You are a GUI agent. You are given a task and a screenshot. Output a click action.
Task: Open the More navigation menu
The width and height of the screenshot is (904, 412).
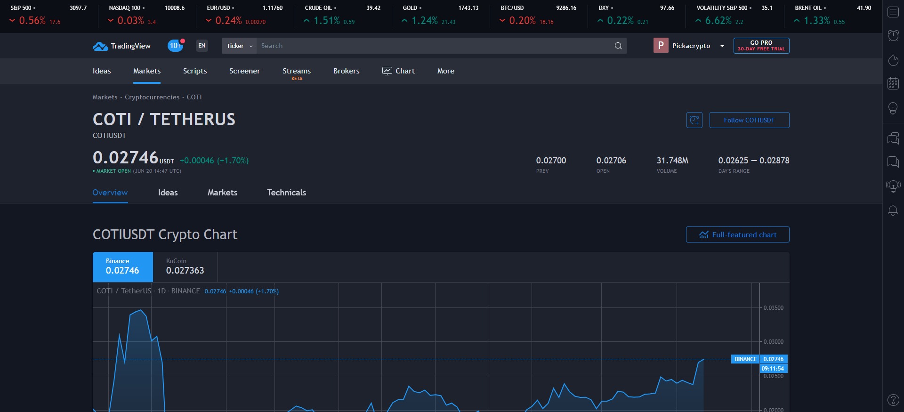pyautogui.click(x=446, y=71)
